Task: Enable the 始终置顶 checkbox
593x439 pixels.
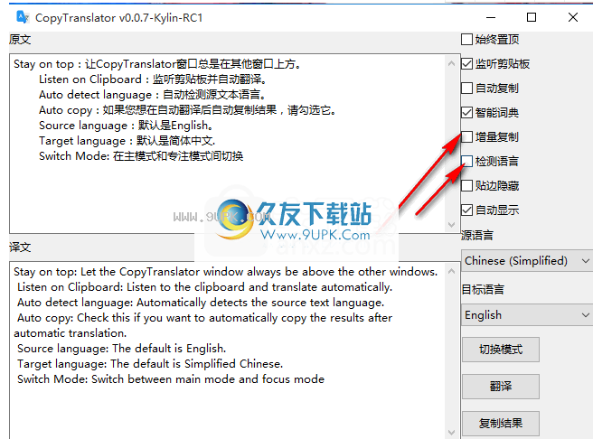Action: [467, 39]
